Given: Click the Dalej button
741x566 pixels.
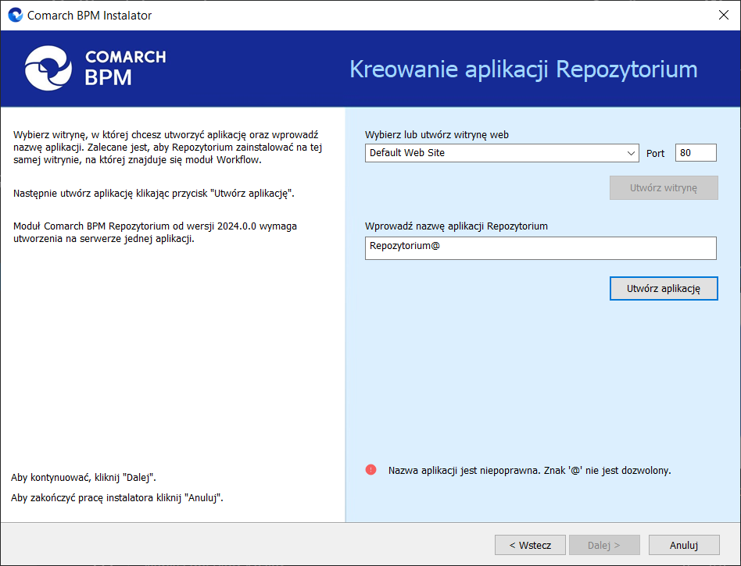Looking at the screenshot, I should pyautogui.click(x=604, y=545).
